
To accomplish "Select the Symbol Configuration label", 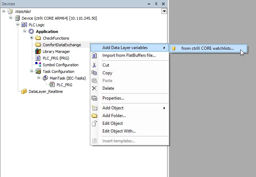I will [x=61, y=65].
